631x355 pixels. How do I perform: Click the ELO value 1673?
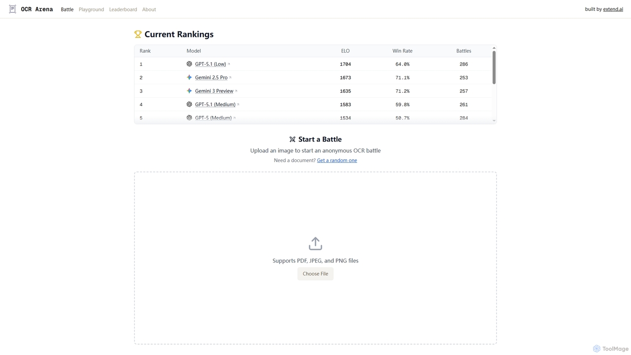tap(345, 77)
